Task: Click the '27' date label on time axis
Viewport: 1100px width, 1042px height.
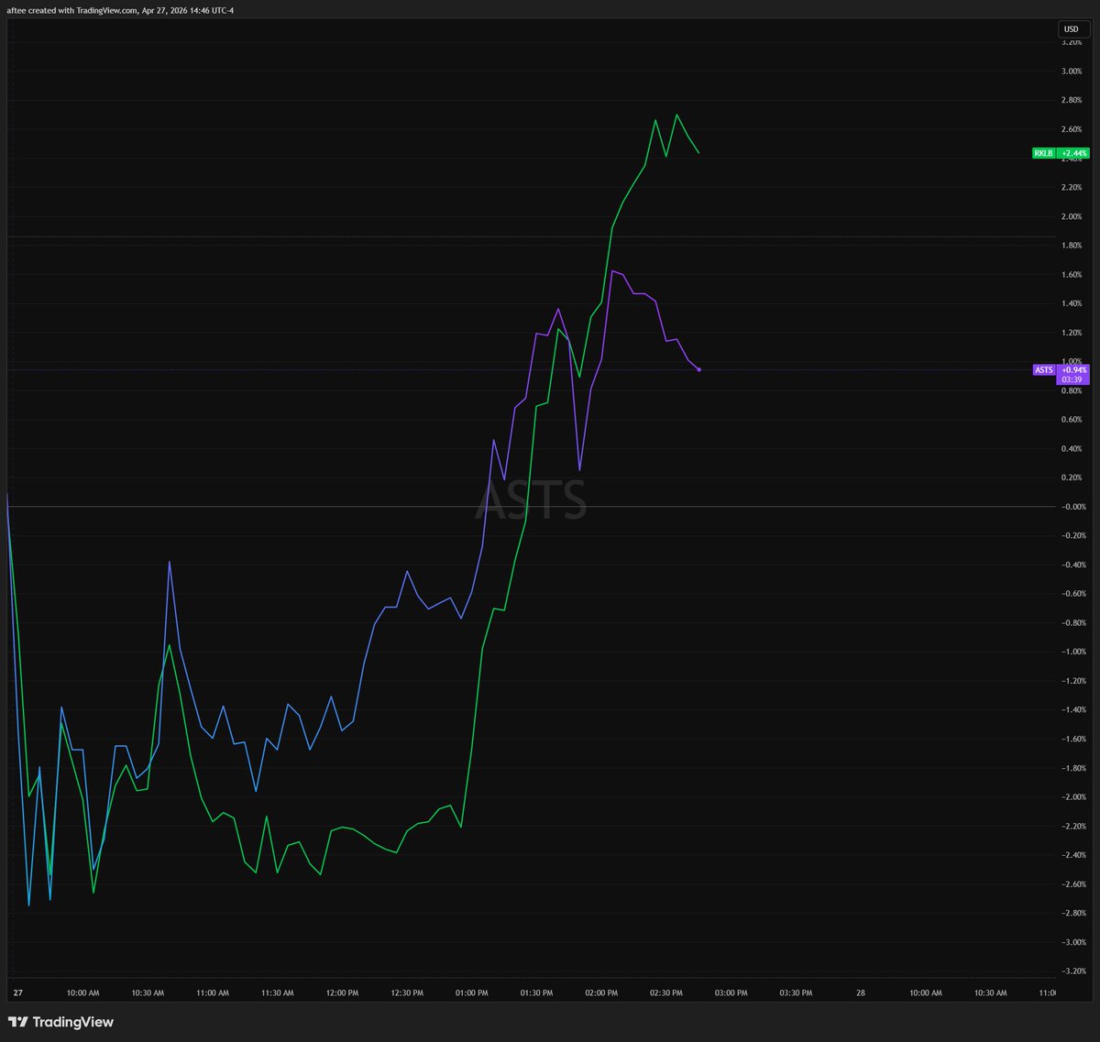Action: 17,993
